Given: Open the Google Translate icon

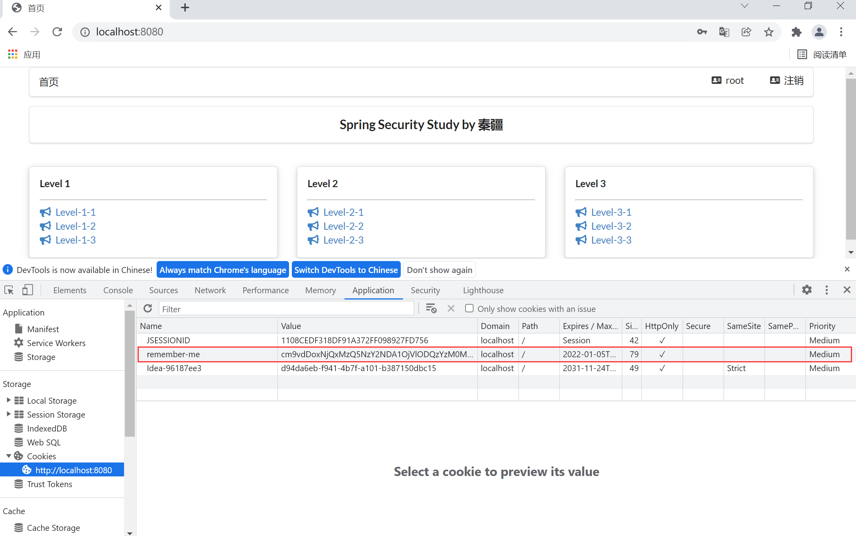Looking at the screenshot, I should (724, 32).
